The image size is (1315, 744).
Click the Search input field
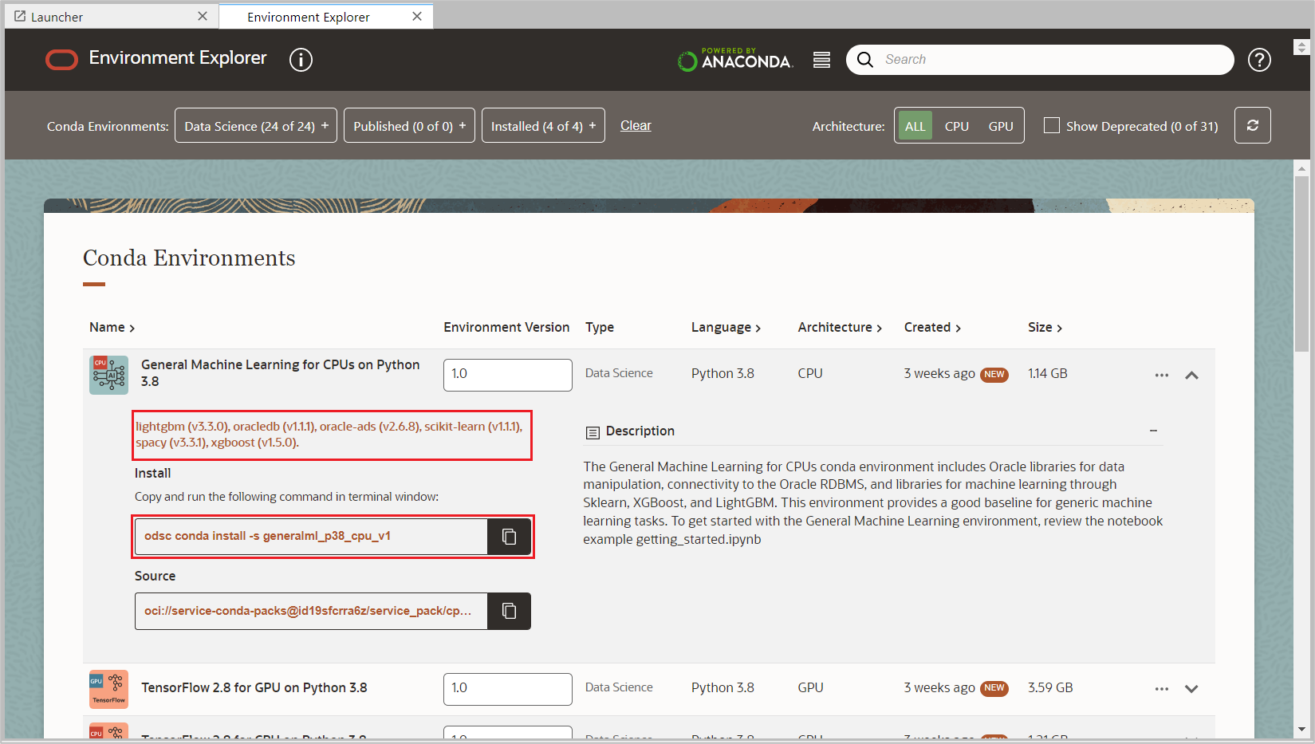click(x=1040, y=60)
